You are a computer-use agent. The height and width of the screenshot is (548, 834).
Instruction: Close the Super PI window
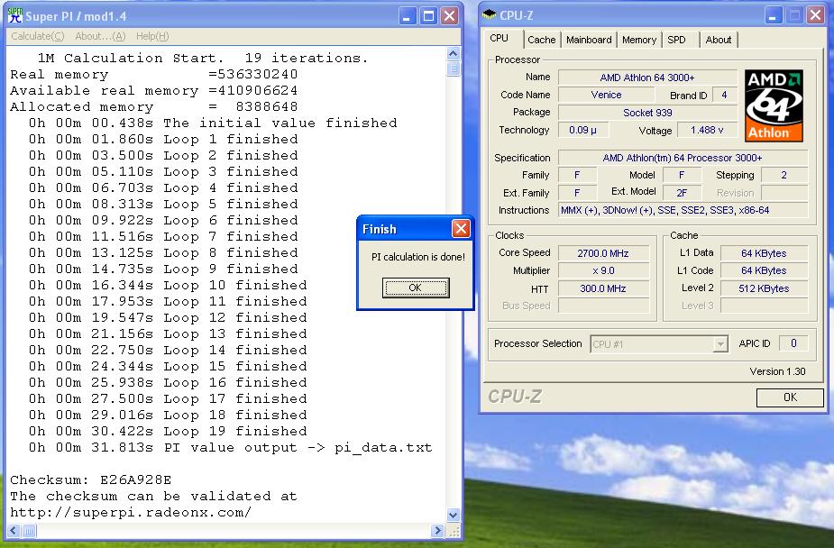[x=449, y=16]
